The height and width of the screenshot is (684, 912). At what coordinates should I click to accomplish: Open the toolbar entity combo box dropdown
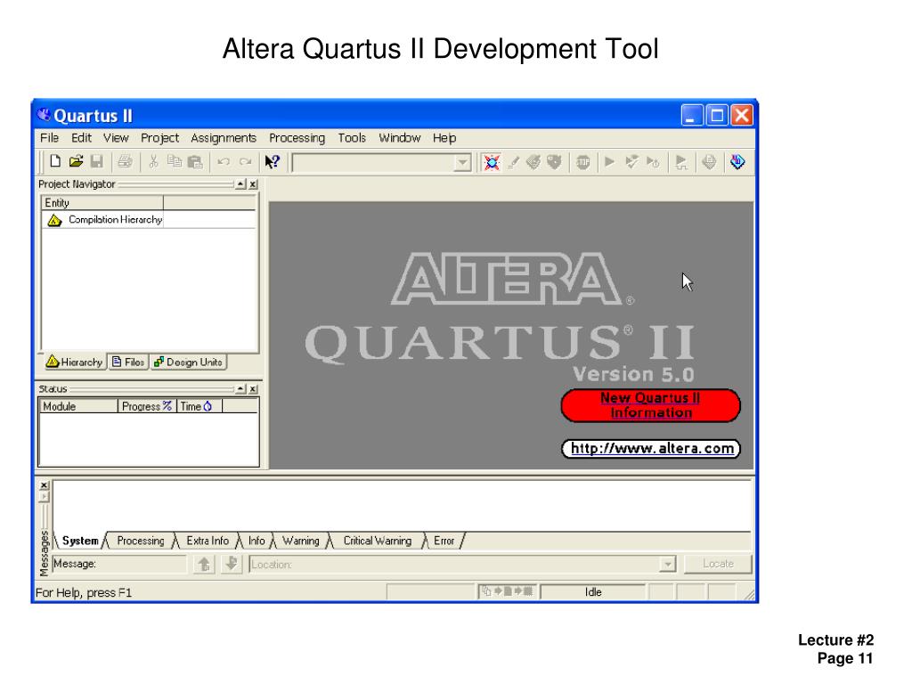462,163
